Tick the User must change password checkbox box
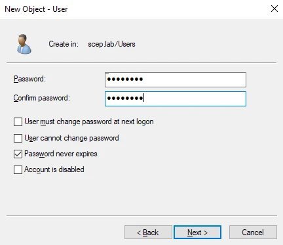Image resolution: width=283 pixels, height=245 pixels. (x=18, y=122)
